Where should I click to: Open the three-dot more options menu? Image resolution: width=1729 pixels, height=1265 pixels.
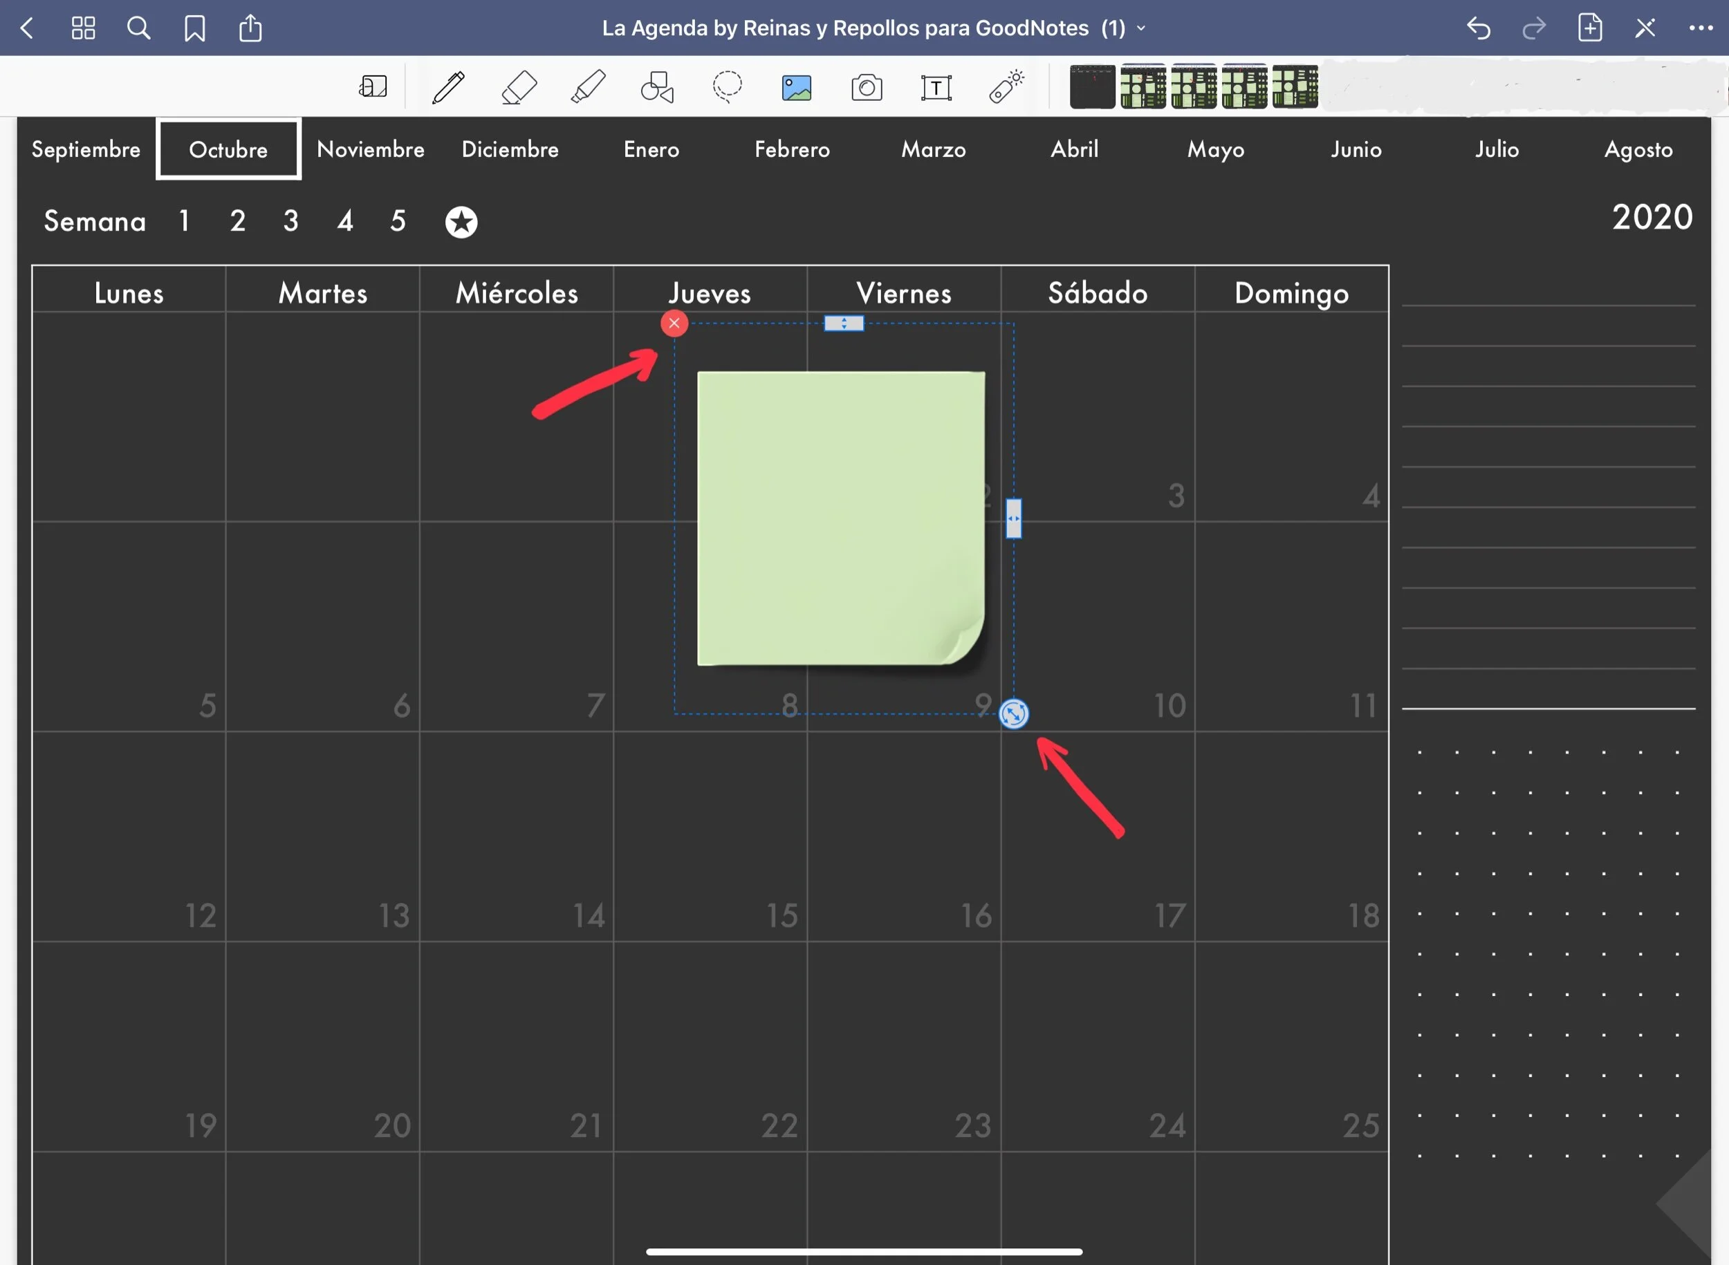click(x=1701, y=28)
